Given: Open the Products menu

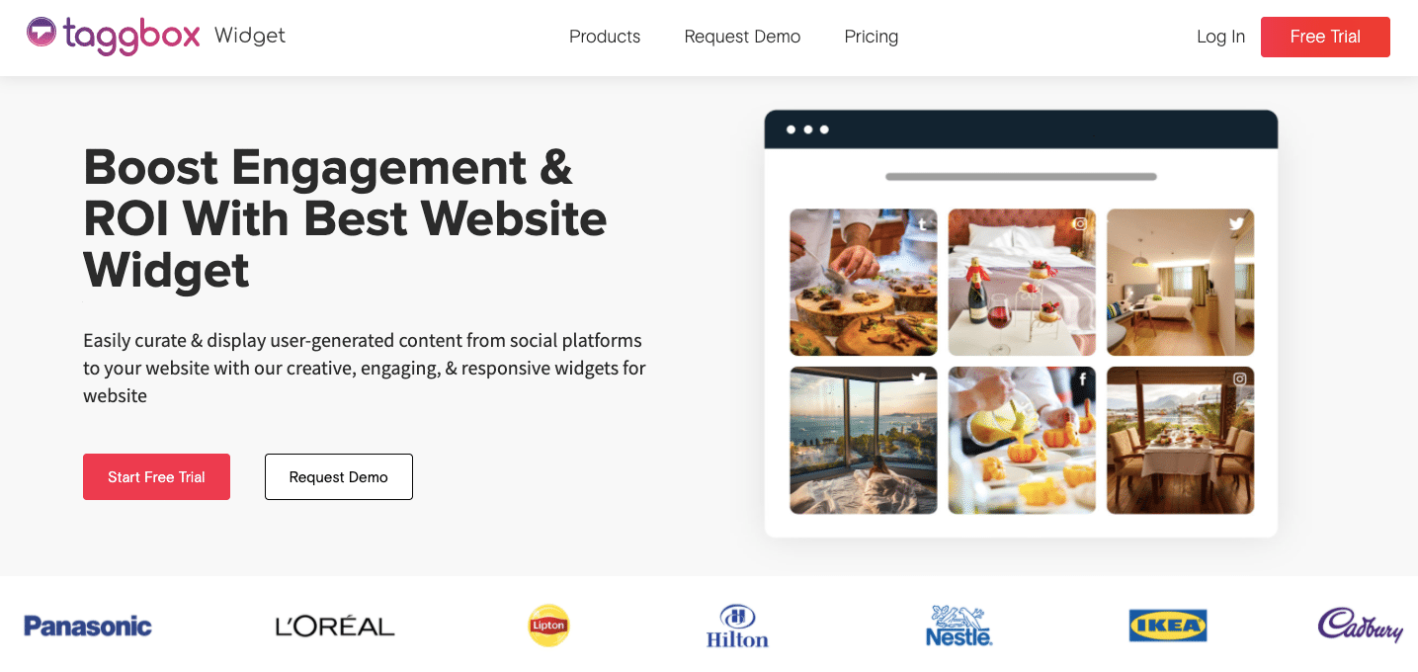Looking at the screenshot, I should coord(605,37).
